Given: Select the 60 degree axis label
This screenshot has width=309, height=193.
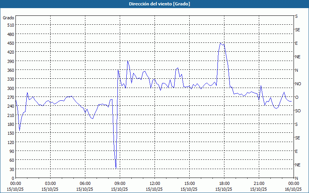Looking at the screenshot, I should tap(12, 160).
